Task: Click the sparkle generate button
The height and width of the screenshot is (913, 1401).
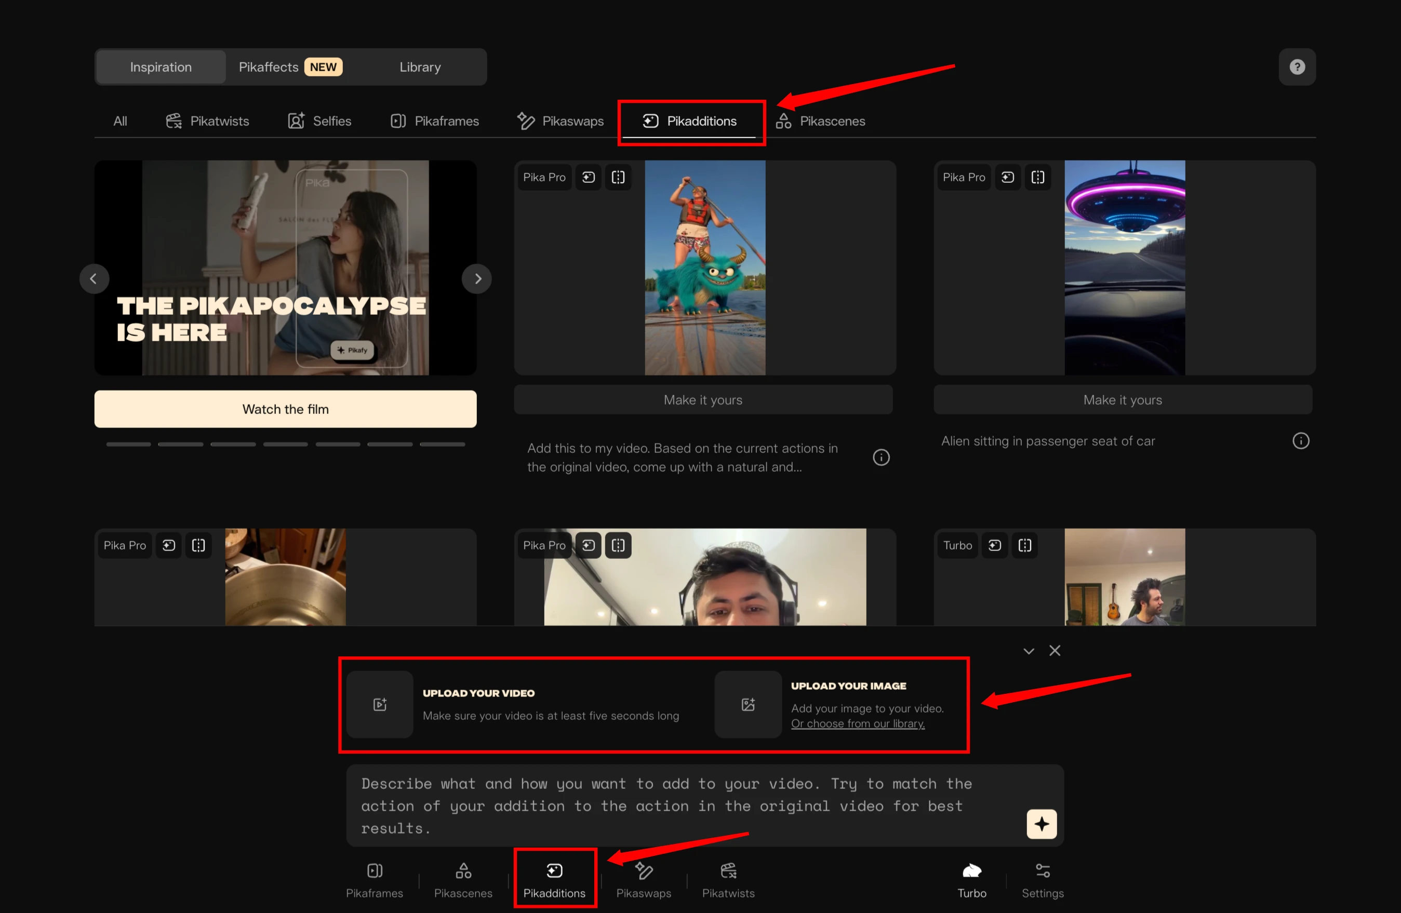Action: [1042, 824]
